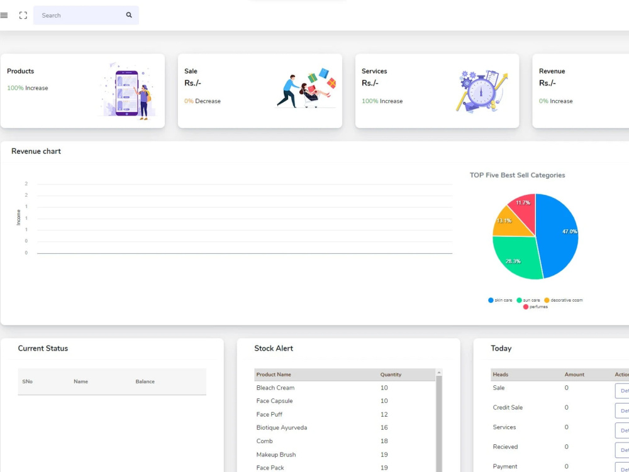Screen dimensions: 629x472
Task: Click the Services card title
Action: point(374,71)
